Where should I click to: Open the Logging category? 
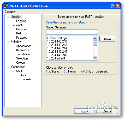click(x=21, y=21)
